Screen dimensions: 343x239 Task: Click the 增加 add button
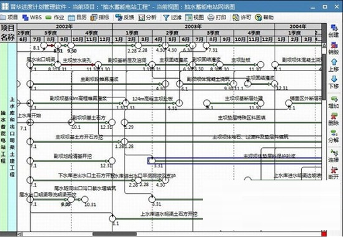(334, 102)
